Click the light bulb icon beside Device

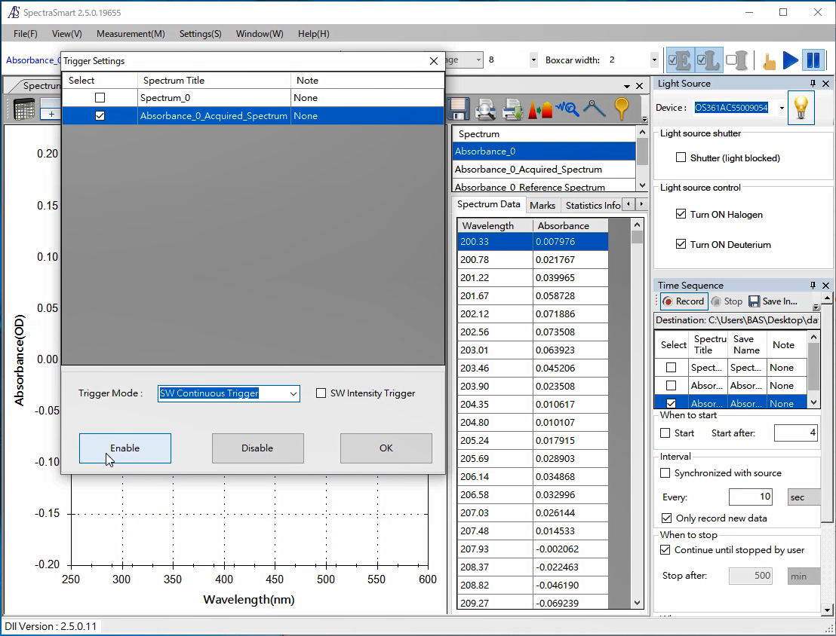[801, 108]
